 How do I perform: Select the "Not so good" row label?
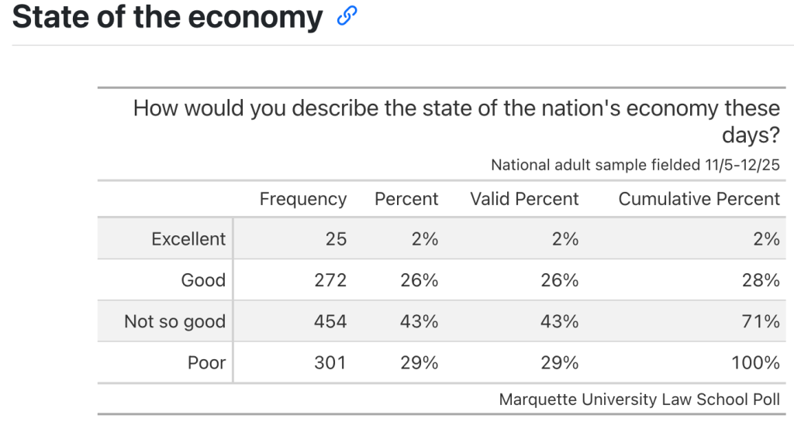coord(174,321)
